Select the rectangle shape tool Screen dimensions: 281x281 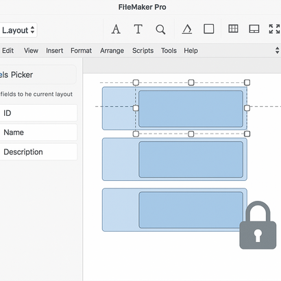209,29
